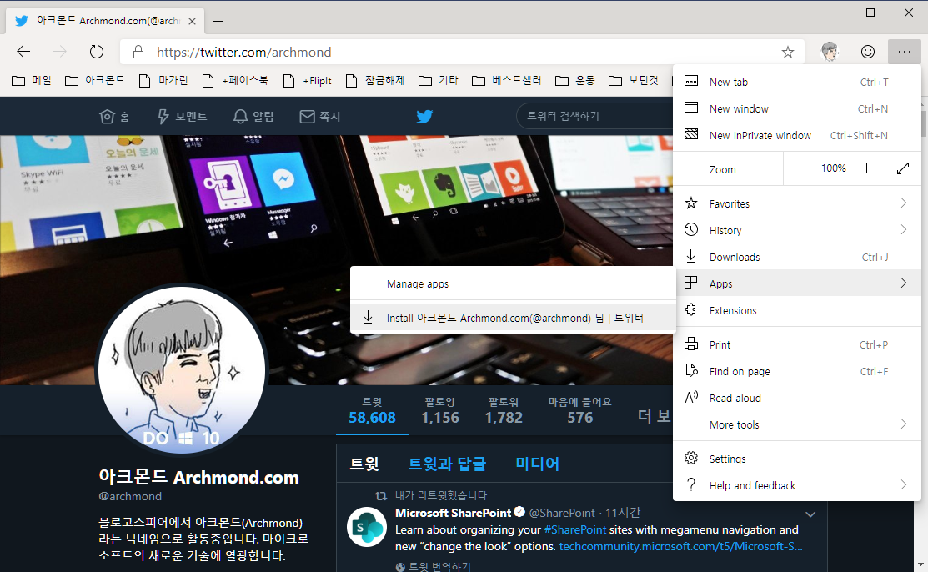Image resolution: width=928 pixels, height=572 pixels.
Task: Open the 운동 bookmarks folder
Action: pos(575,81)
